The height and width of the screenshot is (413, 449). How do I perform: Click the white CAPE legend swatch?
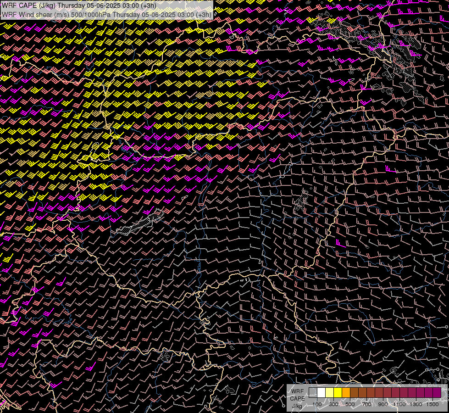(322, 393)
